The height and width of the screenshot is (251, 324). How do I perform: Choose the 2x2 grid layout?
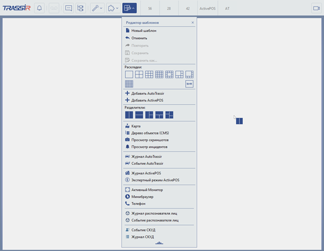click(139, 74)
